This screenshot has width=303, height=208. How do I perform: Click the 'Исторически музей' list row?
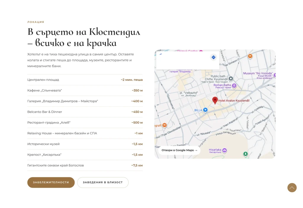click(85, 144)
